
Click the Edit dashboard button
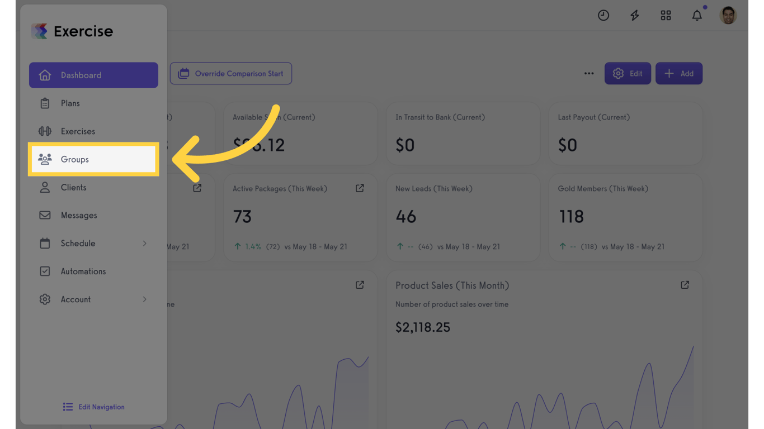(x=628, y=73)
